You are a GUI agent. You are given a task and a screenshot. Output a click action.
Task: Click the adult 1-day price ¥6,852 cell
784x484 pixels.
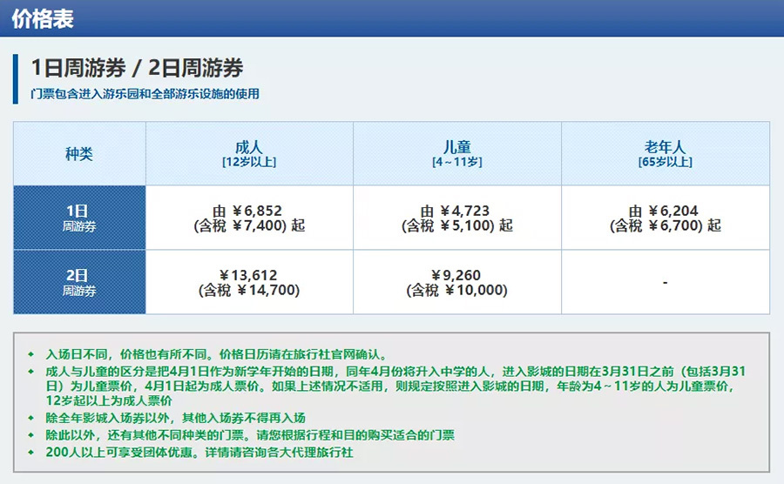coord(249,218)
